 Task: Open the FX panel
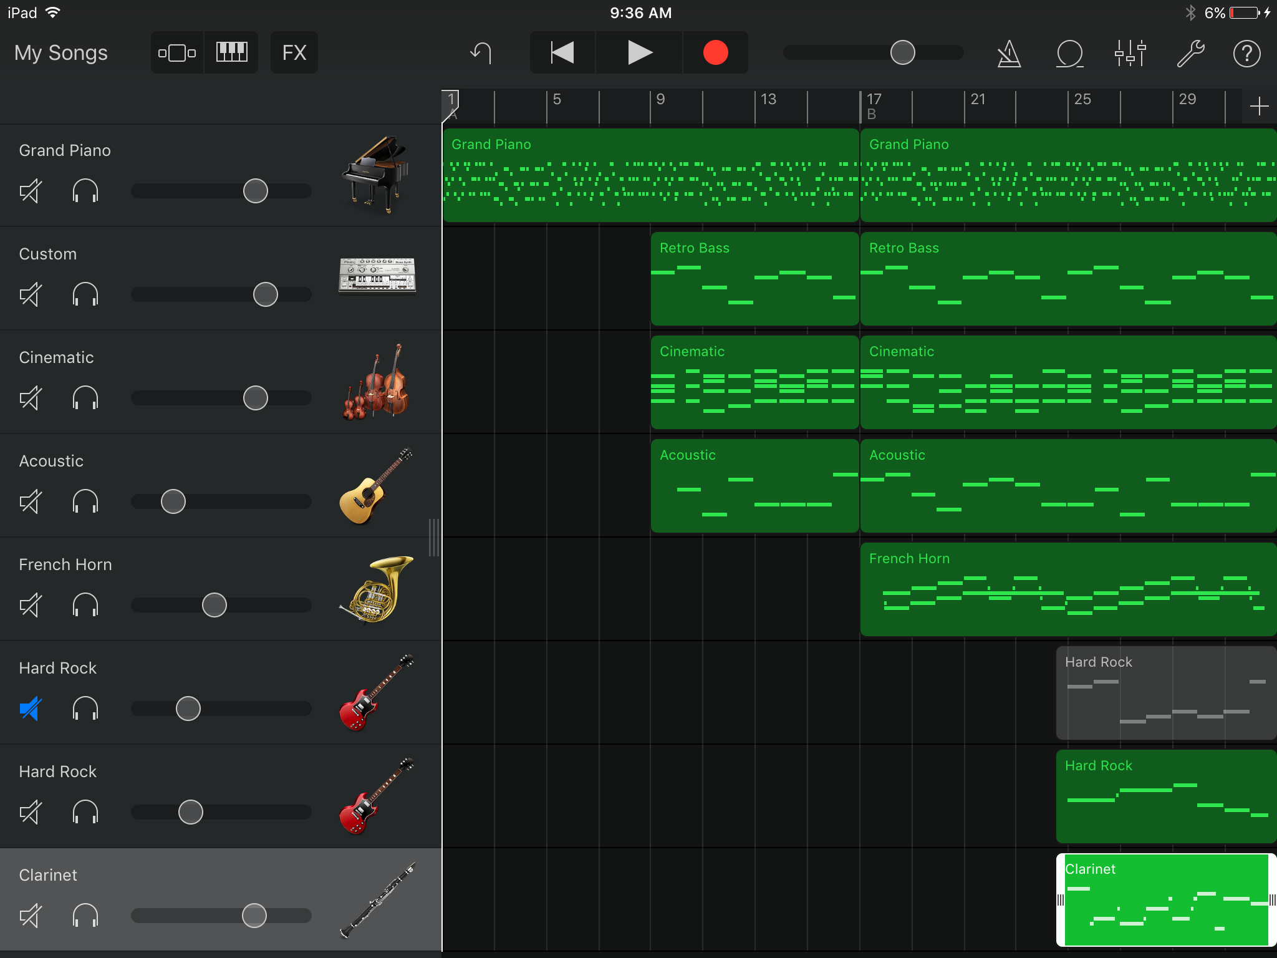(x=294, y=52)
